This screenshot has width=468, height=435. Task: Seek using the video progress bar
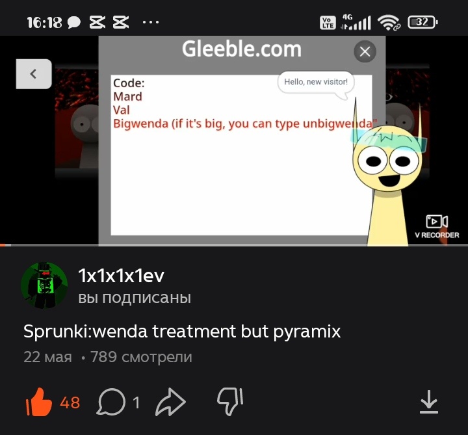click(234, 245)
